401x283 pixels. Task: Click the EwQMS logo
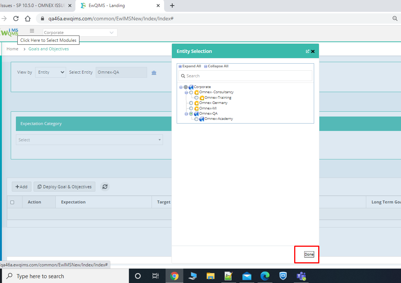(x=9, y=32)
